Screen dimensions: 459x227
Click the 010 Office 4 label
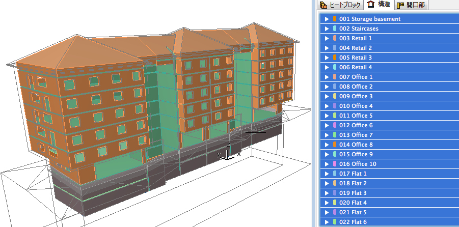(x=356, y=106)
